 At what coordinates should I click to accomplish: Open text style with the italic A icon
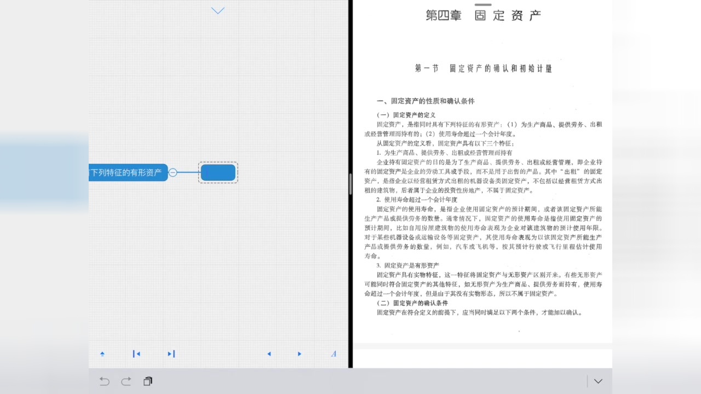pyautogui.click(x=334, y=354)
